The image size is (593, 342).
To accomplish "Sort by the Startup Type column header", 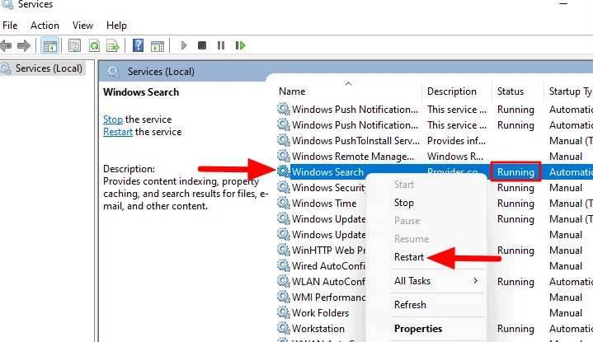I will pyautogui.click(x=570, y=91).
